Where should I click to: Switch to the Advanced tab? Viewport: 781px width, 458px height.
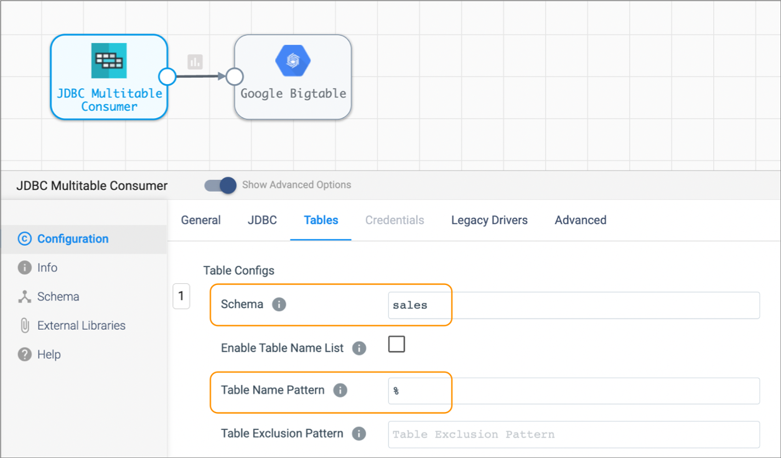[x=581, y=220]
